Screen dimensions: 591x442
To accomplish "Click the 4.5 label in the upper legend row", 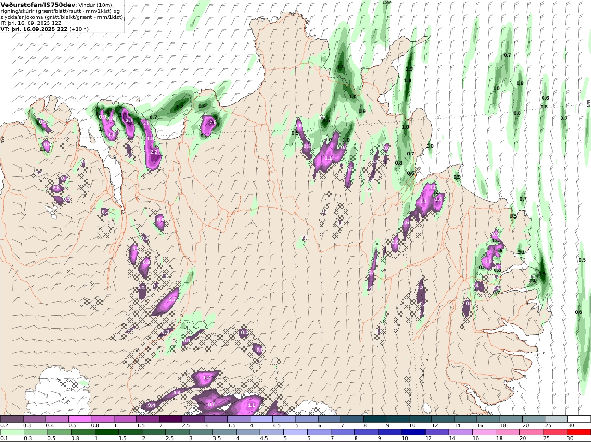I will click(277, 425).
